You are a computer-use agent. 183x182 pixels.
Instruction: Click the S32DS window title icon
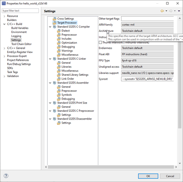coord(4,3)
